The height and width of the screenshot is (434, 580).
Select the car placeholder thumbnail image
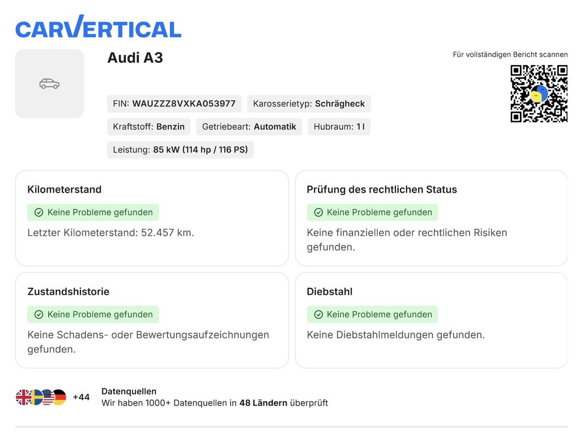[x=50, y=84]
